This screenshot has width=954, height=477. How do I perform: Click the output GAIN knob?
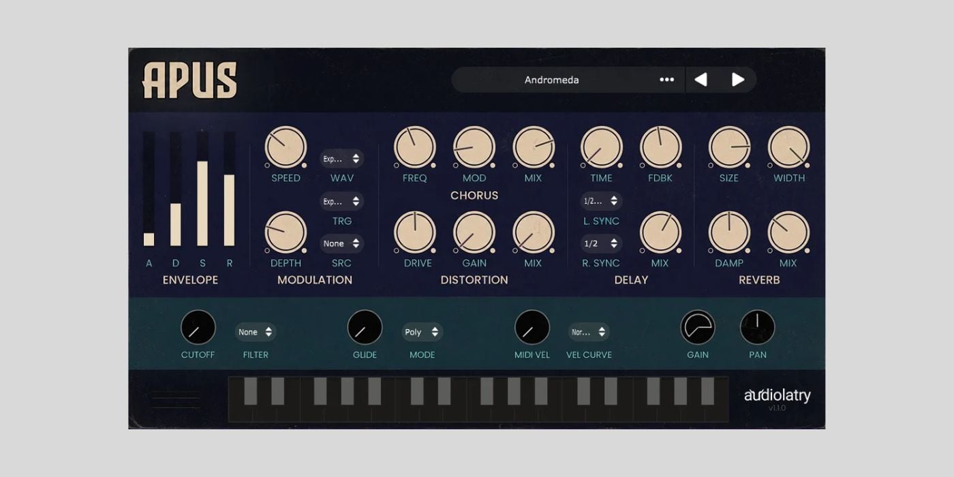tap(697, 327)
